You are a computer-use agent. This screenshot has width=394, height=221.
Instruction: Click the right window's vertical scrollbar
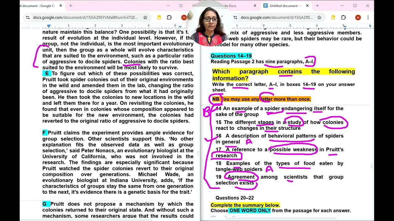coord(372,166)
